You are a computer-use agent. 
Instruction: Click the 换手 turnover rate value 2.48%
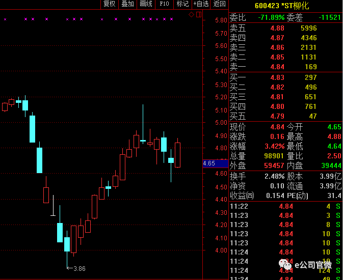point(271,176)
